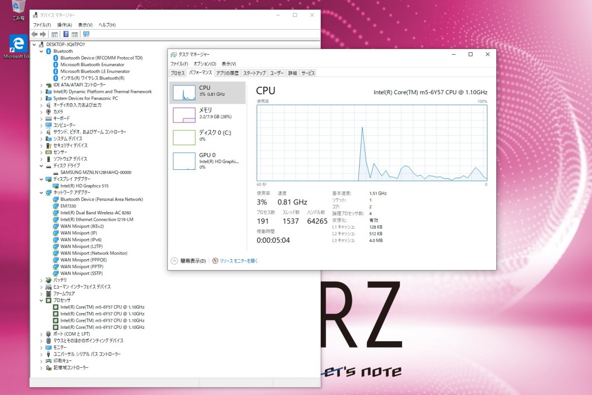This screenshot has width=592, height=395.
Task: Click the バッテリ category icon
Action: (49, 280)
